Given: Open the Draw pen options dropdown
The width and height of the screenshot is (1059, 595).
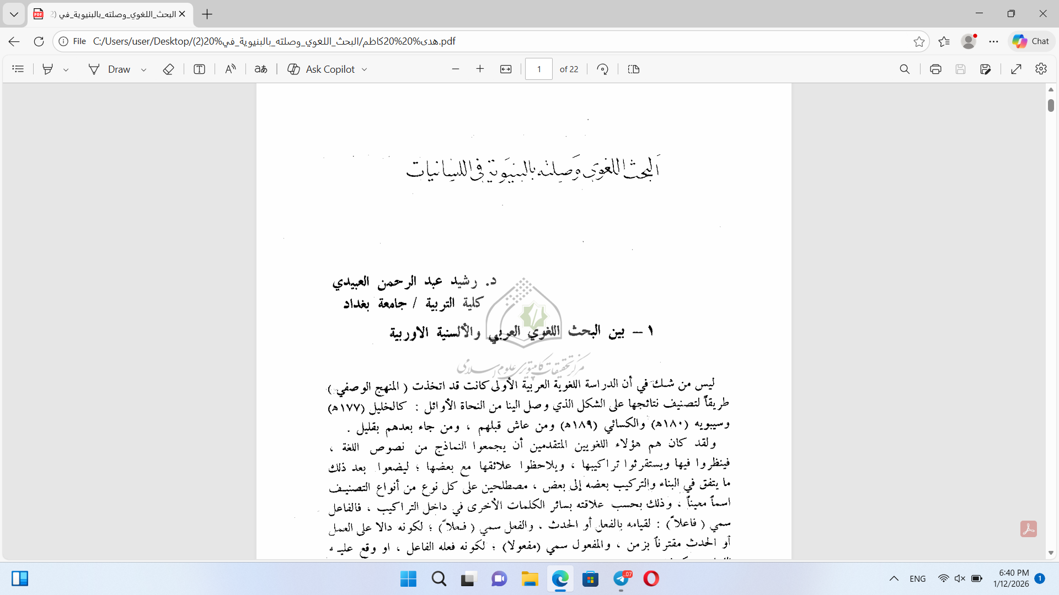Looking at the screenshot, I should tap(143, 69).
